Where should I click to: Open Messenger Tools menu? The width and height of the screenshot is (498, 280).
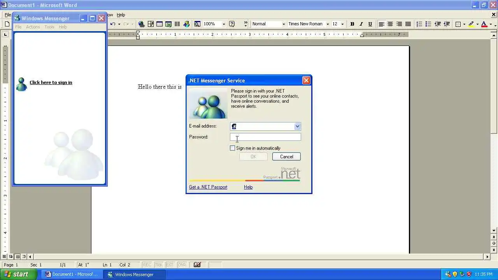(x=49, y=27)
